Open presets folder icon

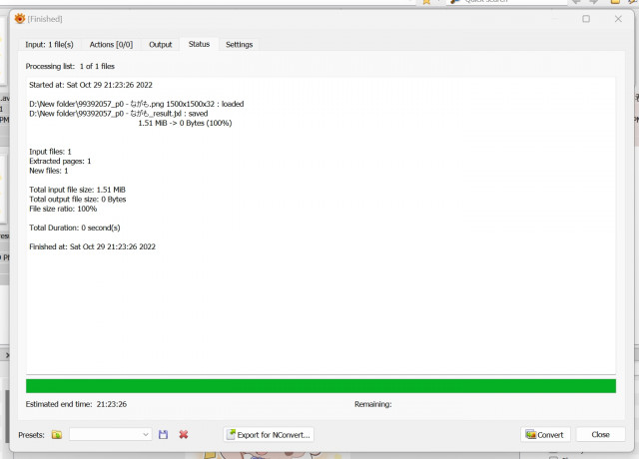(x=57, y=435)
